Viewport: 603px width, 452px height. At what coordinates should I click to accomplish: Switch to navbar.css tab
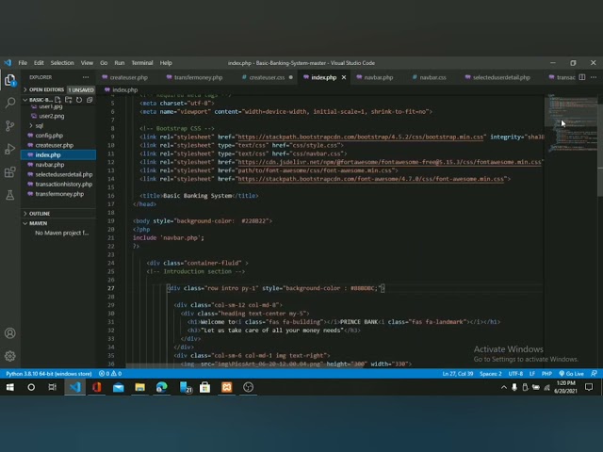pos(432,77)
